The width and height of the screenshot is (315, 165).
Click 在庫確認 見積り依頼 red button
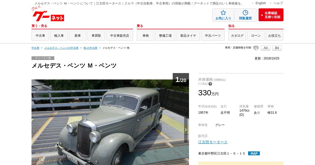coord(271,15)
